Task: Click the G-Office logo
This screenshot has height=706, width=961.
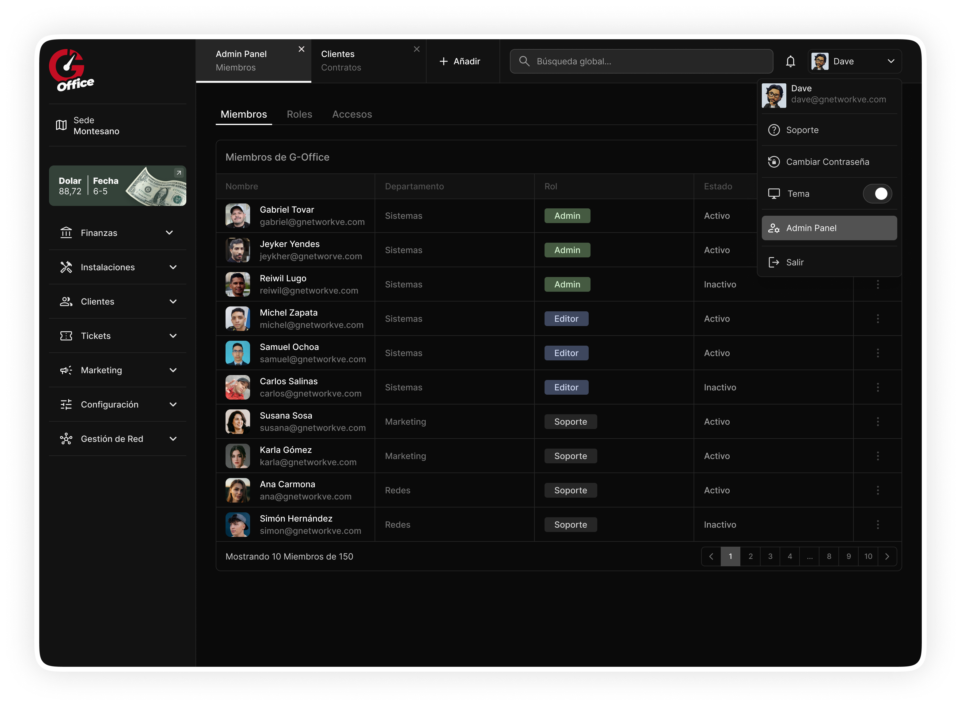Action: (71, 70)
